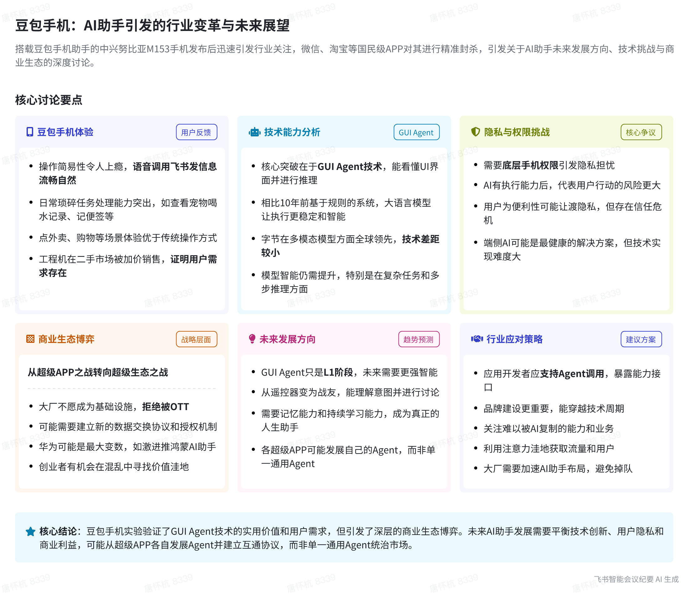Click the star icon beside 核心结论

30,532
